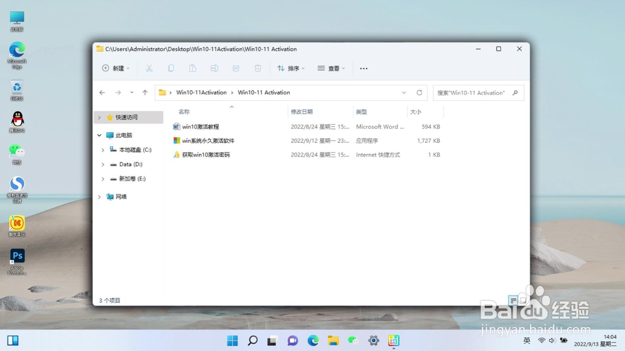The image size is (625, 351).
Task: Click the search Win10-11 Activation field
Action: 479,93
